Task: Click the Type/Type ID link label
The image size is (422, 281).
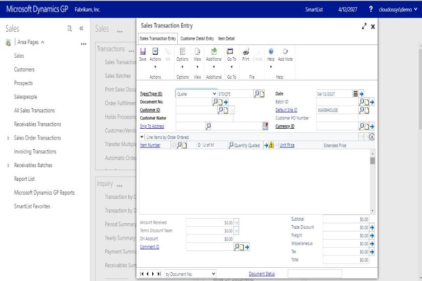Action: [x=151, y=93]
